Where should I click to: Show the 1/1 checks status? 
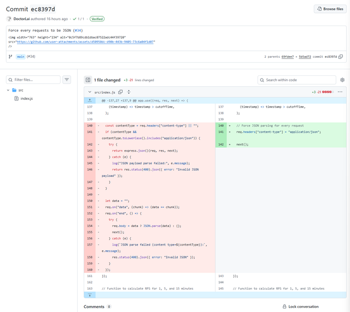click(79, 19)
